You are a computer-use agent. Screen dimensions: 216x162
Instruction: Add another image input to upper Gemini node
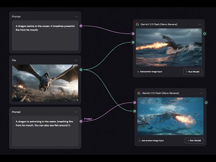[149, 72]
